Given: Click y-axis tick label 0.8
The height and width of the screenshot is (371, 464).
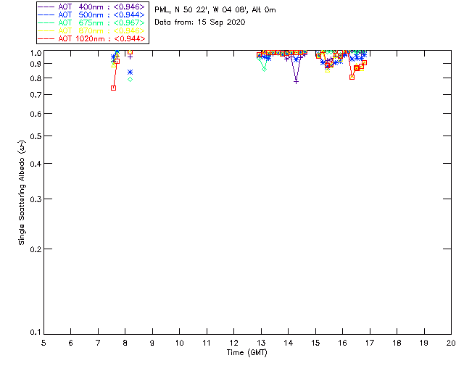Looking at the screenshot, I should (x=36, y=78).
